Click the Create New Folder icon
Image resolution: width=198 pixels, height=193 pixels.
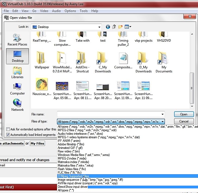coord(120,27)
